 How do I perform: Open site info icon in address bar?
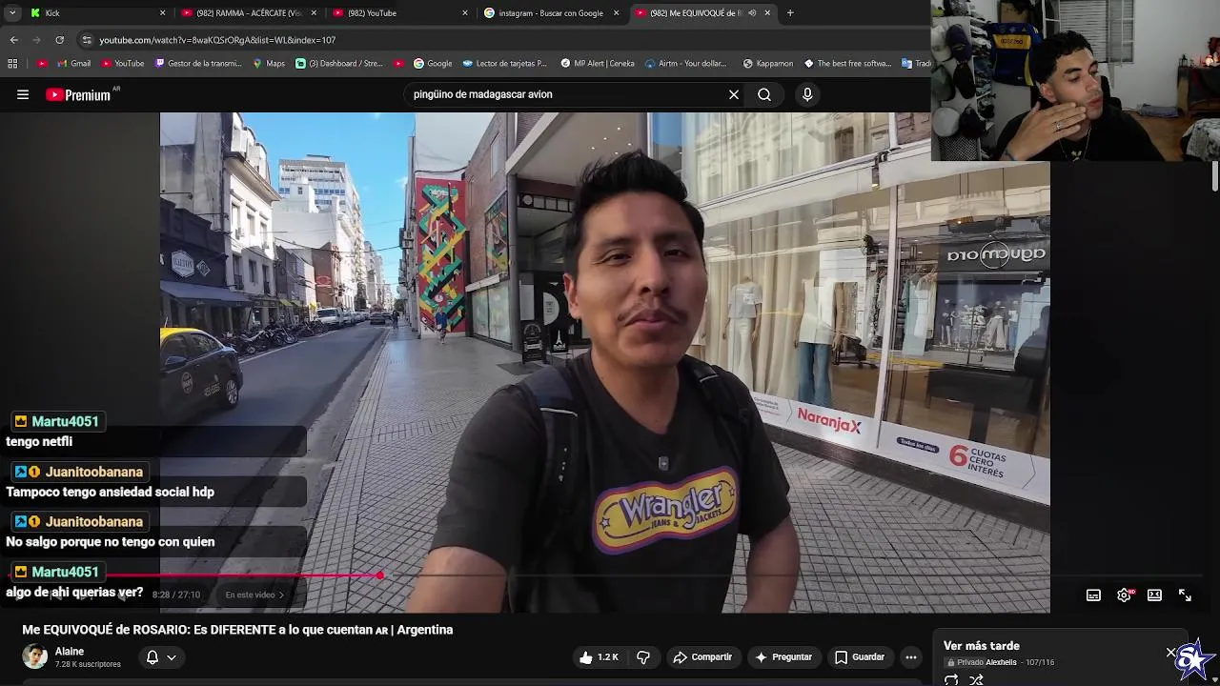(x=87, y=40)
